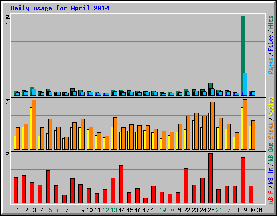
Task: Click day 18 on the x-axis
Action: (x=154, y=210)
